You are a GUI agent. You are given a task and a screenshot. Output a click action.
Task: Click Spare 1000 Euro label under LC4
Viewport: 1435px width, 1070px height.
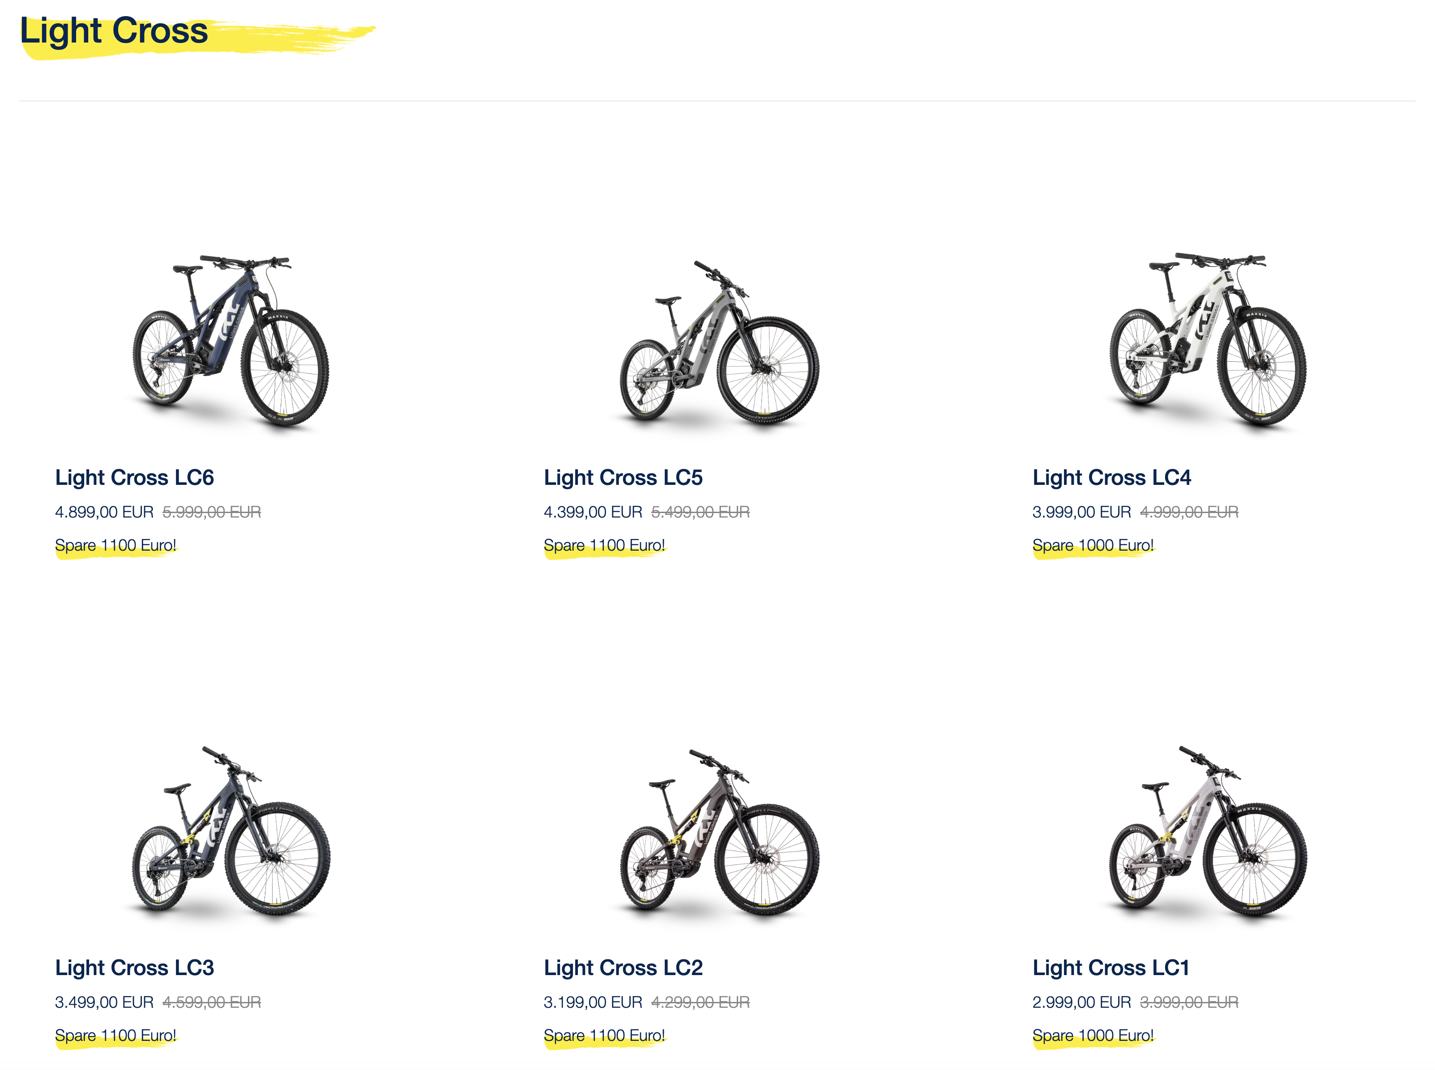(1093, 545)
